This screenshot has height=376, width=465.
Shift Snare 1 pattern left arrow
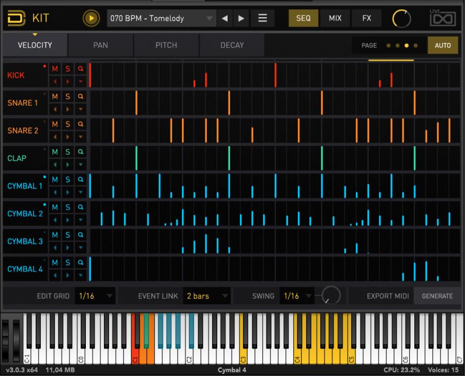click(x=55, y=109)
